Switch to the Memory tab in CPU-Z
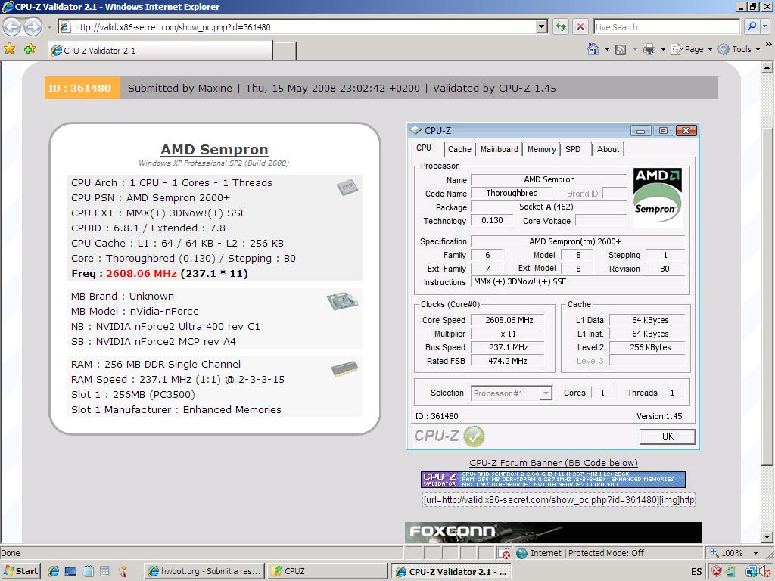Image resolution: width=775 pixels, height=581 pixels. click(x=541, y=149)
